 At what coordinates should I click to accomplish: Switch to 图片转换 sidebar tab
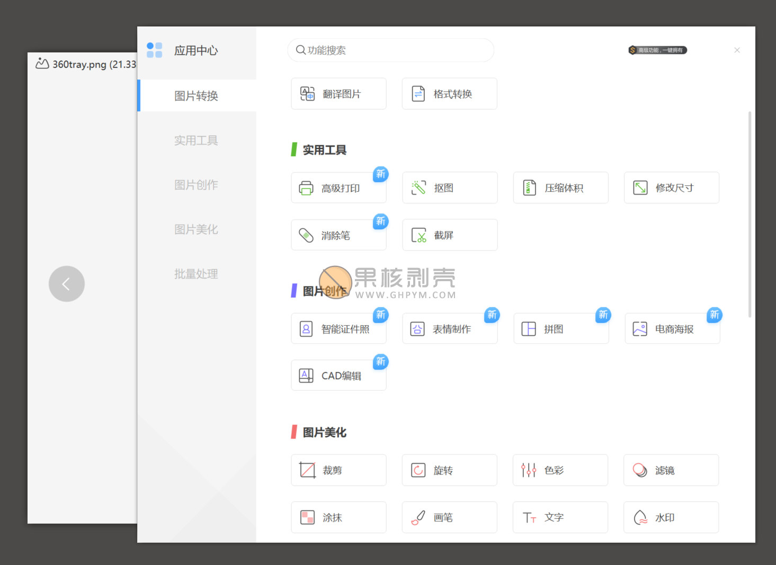click(197, 96)
